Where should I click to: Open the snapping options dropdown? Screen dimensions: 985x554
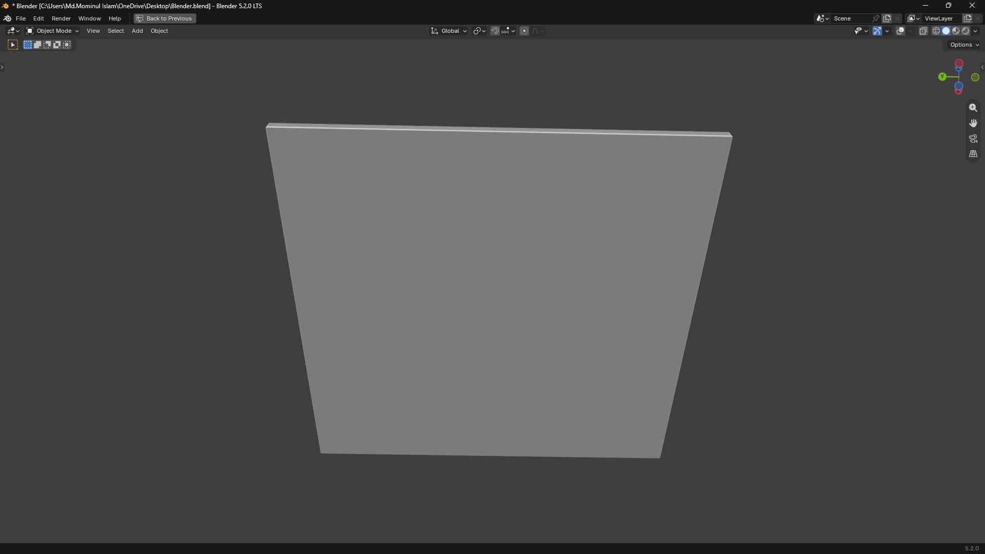508,31
